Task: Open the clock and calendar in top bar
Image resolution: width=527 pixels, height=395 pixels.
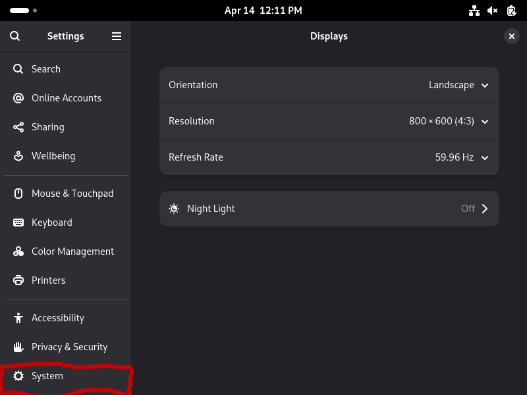Action: (x=263, y=11)
